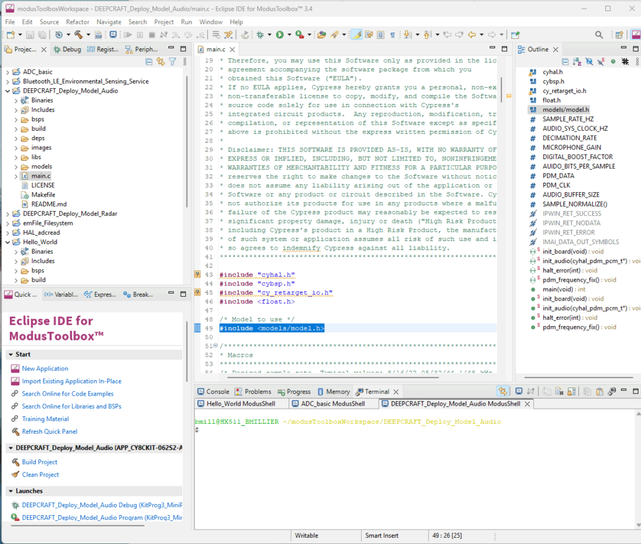Viewport: 641px width, 544px height.
Task: Click the Launch configuration globe toolbar icon
Action: 59,34
